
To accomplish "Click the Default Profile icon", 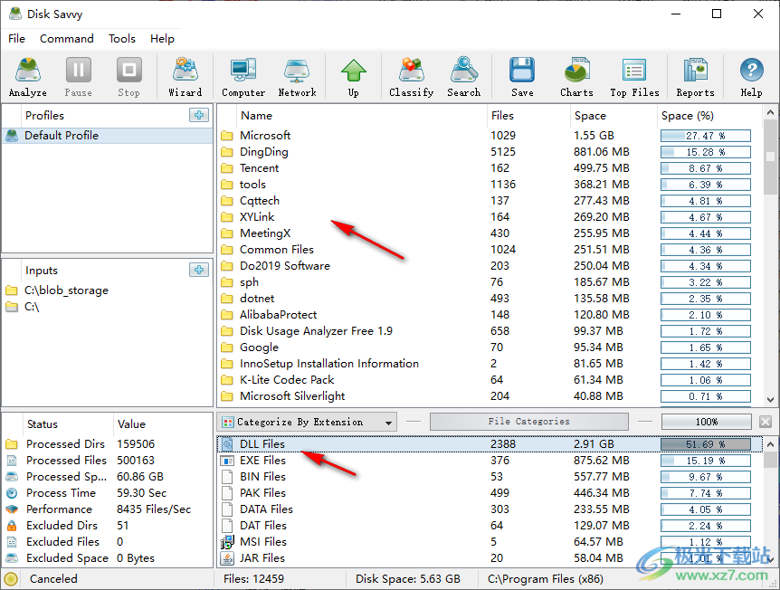I will pos(12,136).
